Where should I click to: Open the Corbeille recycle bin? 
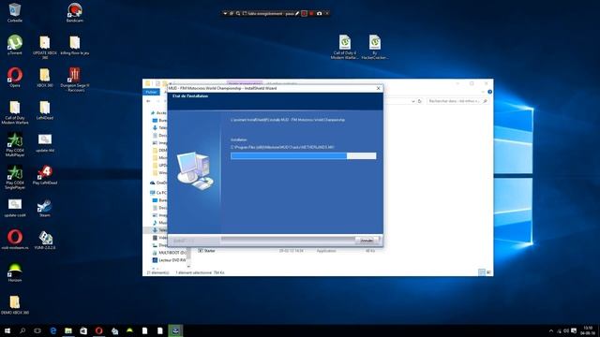point(15,12)
